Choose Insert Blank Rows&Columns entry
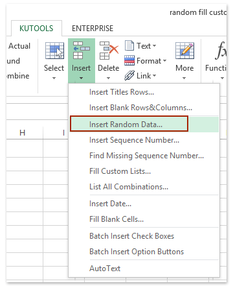 point(144,108)
